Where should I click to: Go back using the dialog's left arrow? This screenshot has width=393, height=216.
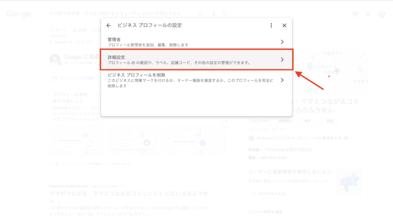[109, 26]
